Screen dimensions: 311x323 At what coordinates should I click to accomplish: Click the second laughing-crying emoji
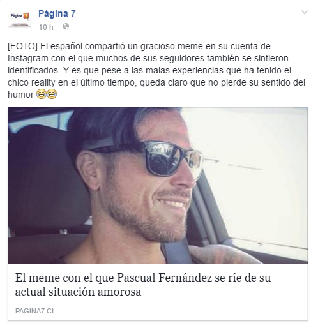tap(52, 94)
